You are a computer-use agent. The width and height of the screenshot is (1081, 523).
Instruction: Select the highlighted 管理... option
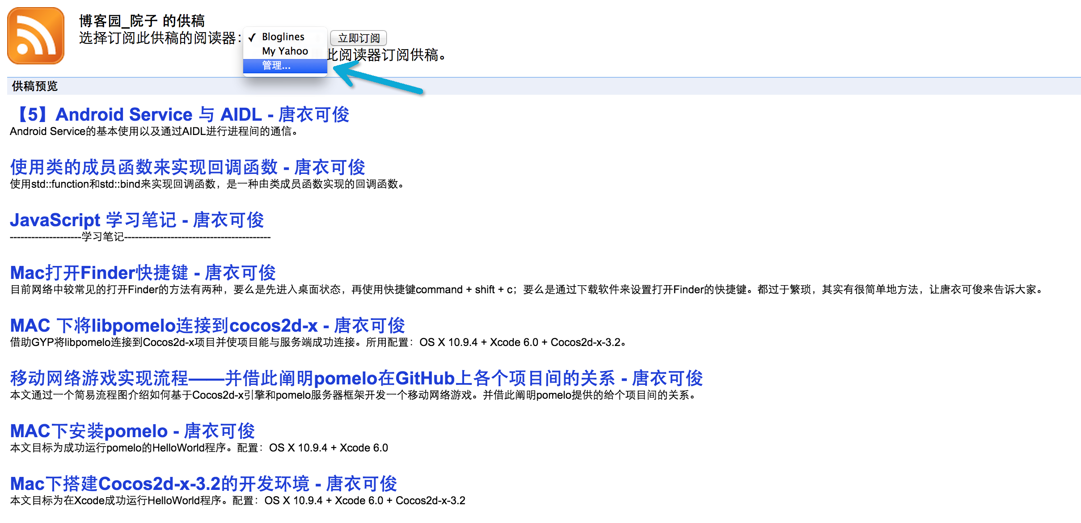276,66
